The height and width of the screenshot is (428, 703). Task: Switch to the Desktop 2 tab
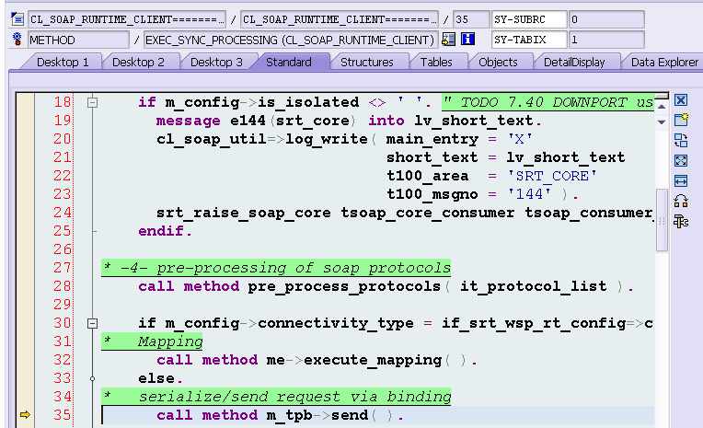tap(138, 62)
